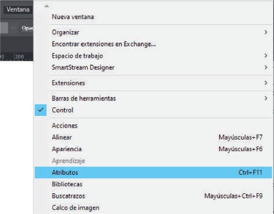Uncheck the Control panel checkmark
Screen dimensions: 274x214
(40, 110)
